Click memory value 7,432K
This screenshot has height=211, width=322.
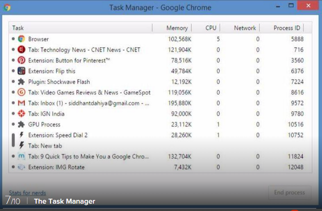pyautogui.click(x=183, y=167)
